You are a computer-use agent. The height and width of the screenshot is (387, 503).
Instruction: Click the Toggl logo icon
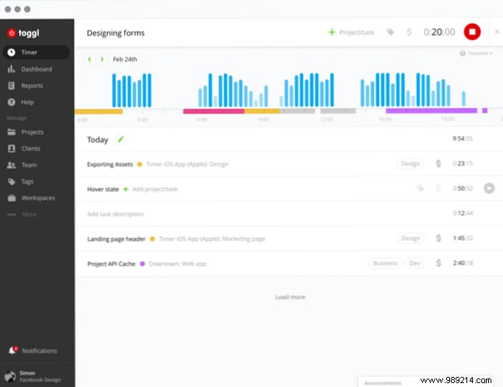coord(12,33)
